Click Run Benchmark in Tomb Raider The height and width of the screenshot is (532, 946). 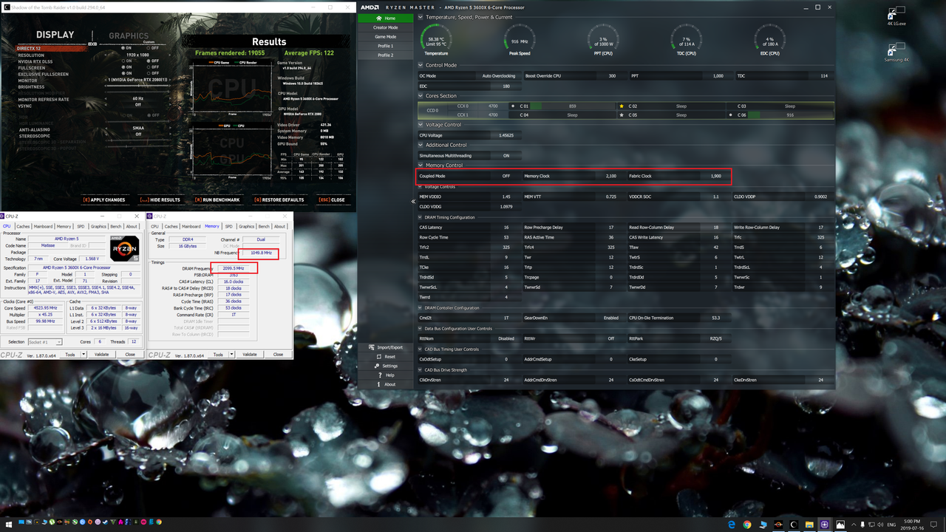(217, 200)
